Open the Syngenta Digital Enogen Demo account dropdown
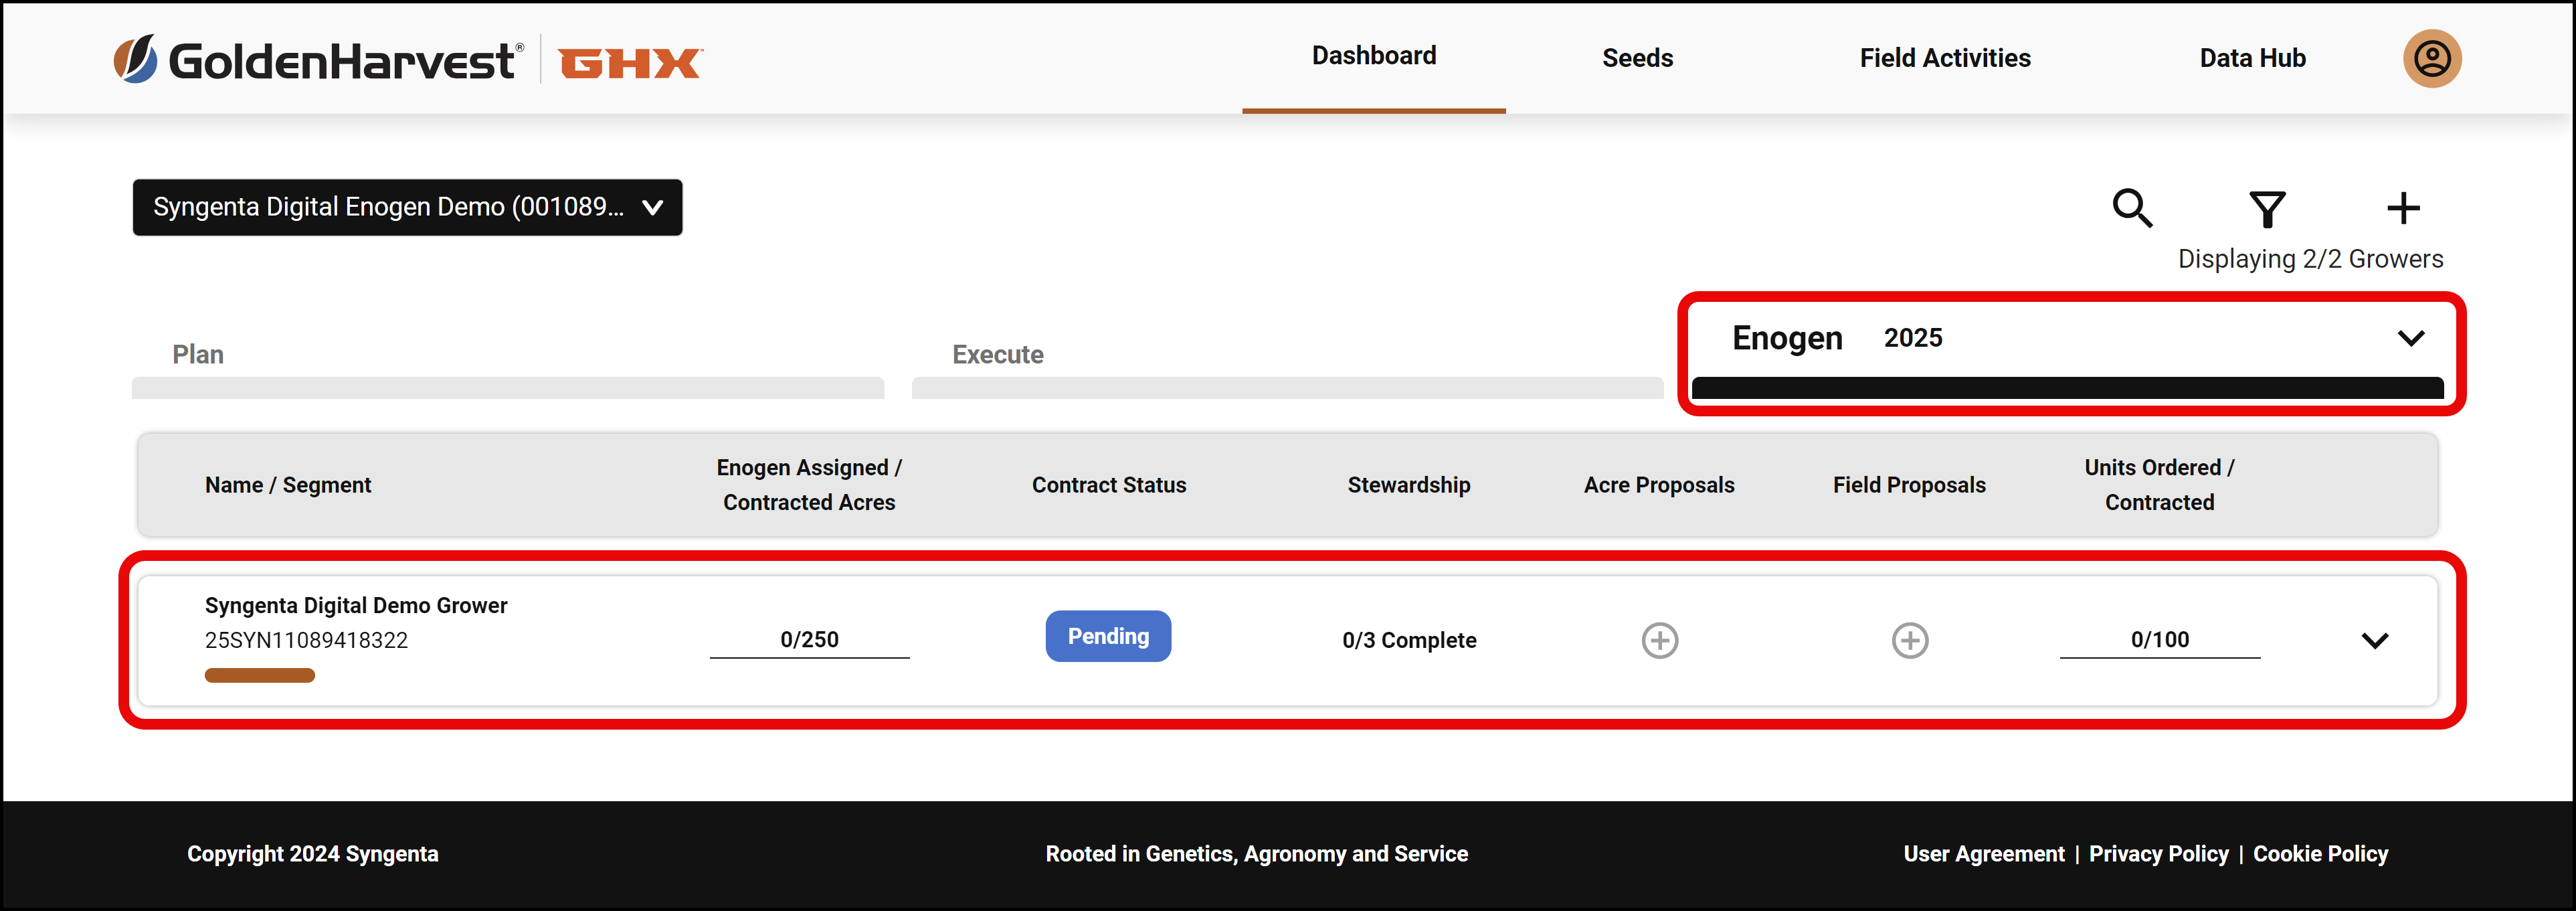 [x=407, y=207]
